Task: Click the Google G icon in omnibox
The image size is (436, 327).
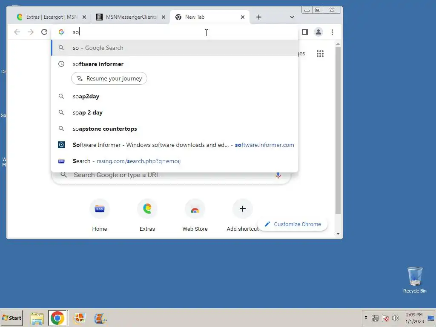Action: [x=61, y=32]
